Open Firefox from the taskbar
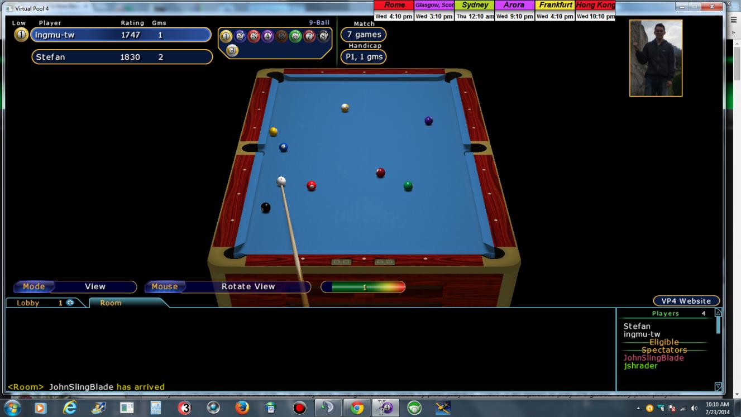 tap(242, 408)
